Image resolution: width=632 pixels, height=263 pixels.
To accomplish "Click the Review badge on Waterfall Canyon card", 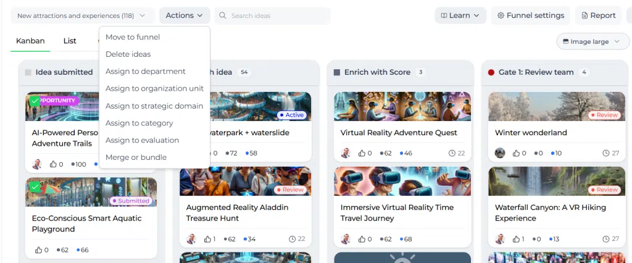I will [x=604, y=190].
